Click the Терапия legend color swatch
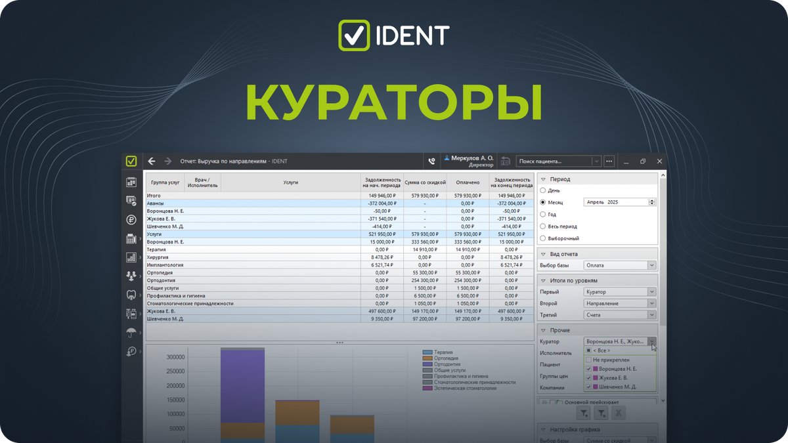 click(x=427, y=352)
